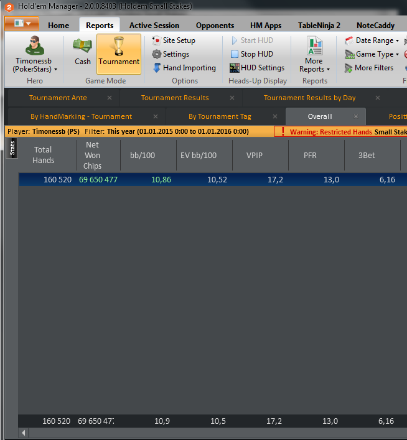The width and height of the screenshot is (407, 440).
Task: Click the 17,2 VPIP data cell
Action: click(275, 180)
